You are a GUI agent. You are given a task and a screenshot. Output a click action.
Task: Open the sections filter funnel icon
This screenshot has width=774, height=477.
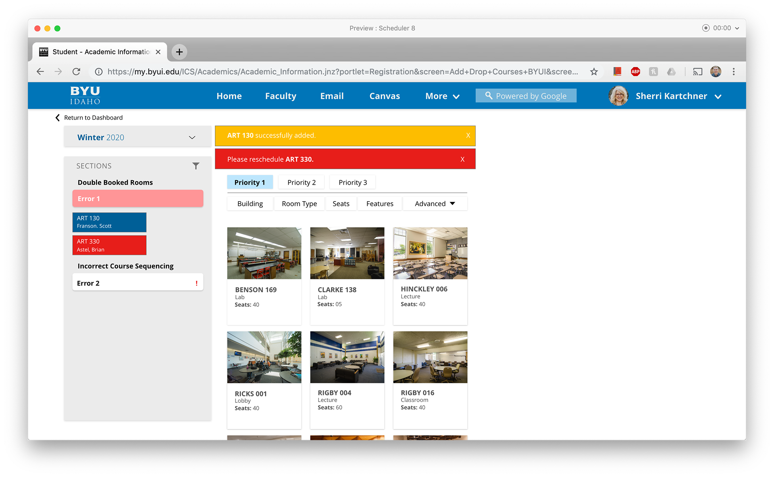click(x=196, y=166)
